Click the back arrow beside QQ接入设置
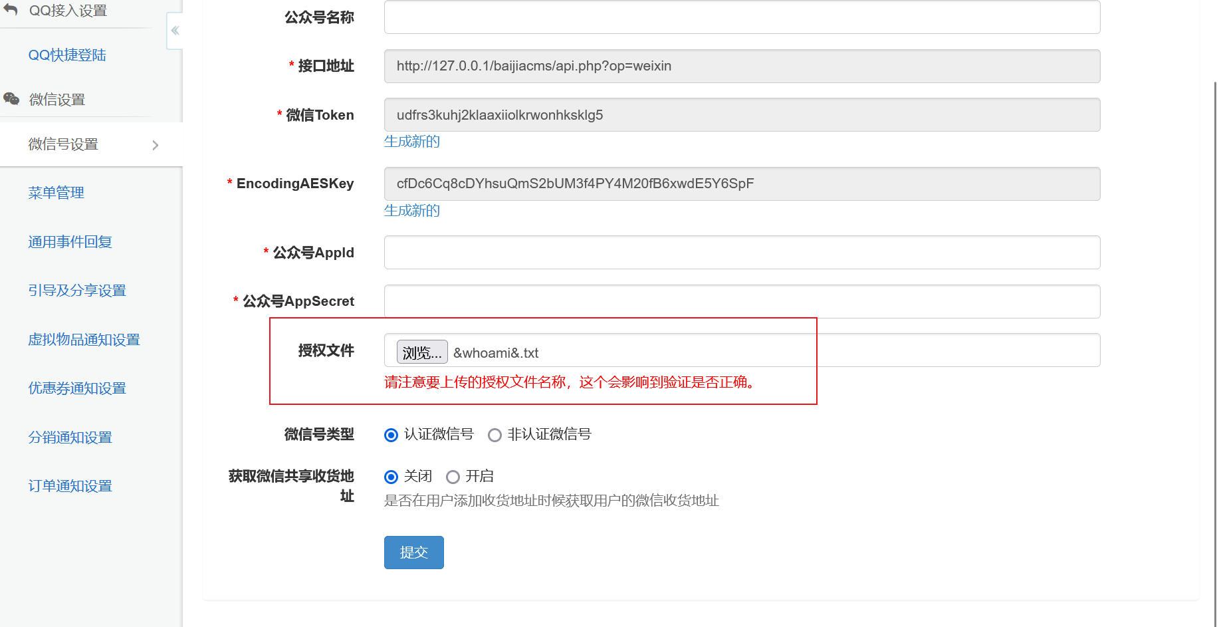Image resolution: width=1219 pixels, height=627 pixels. (10, 10)
